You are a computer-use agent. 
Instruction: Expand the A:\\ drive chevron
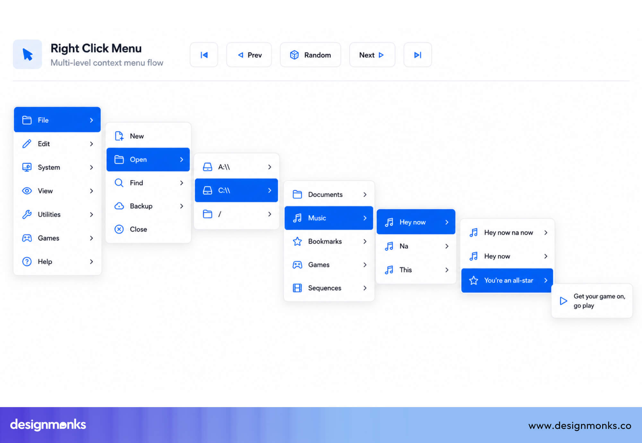tap(270, 167)
